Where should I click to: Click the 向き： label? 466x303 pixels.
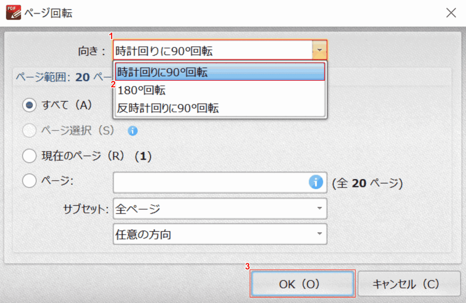(x=92, y=51)
